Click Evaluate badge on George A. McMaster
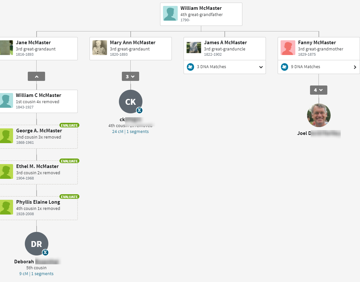Viewport: 360px width, 282px height. 69,125
